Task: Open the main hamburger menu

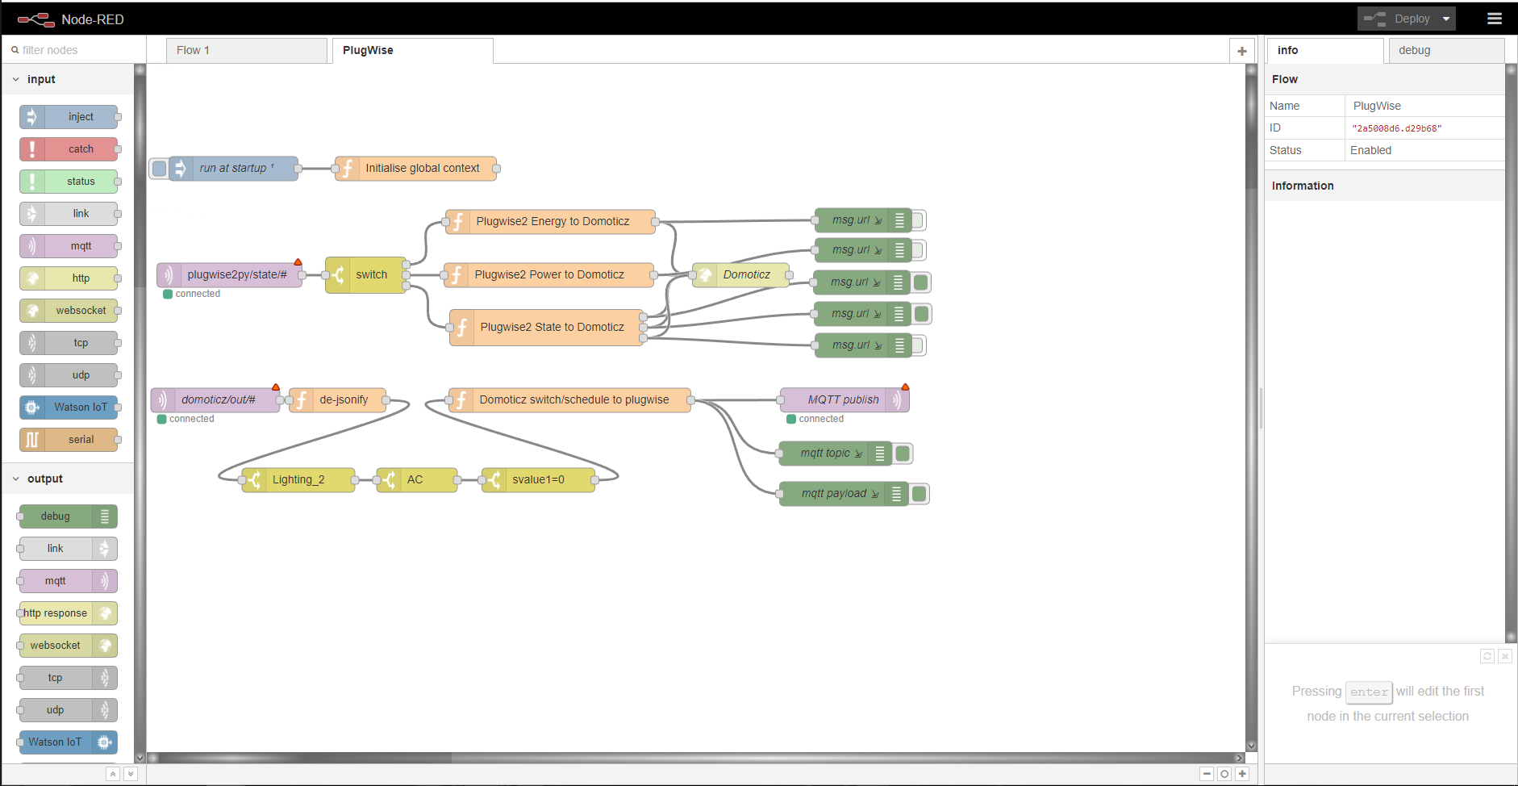Action: [x=1495, y=19]
